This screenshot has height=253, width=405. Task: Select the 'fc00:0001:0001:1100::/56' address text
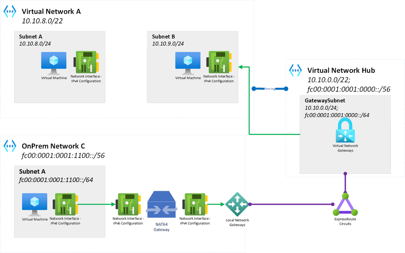click(x=63, y=155)
